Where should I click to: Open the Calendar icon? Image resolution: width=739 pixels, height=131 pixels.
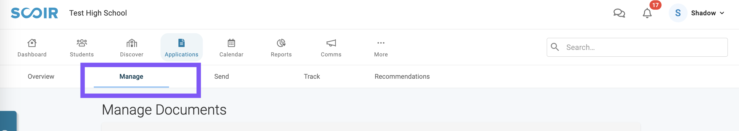pyautogui.click(x=231, y=43)
